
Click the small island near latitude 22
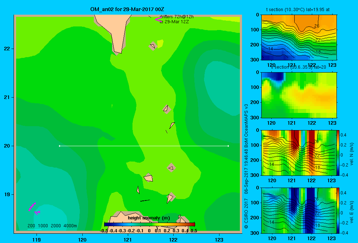(x=153, y=46)
